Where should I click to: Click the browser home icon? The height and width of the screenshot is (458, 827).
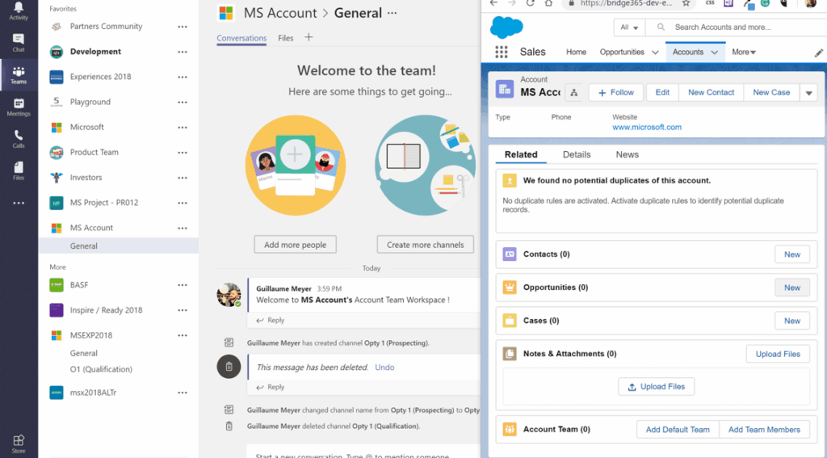pos(548,3)
